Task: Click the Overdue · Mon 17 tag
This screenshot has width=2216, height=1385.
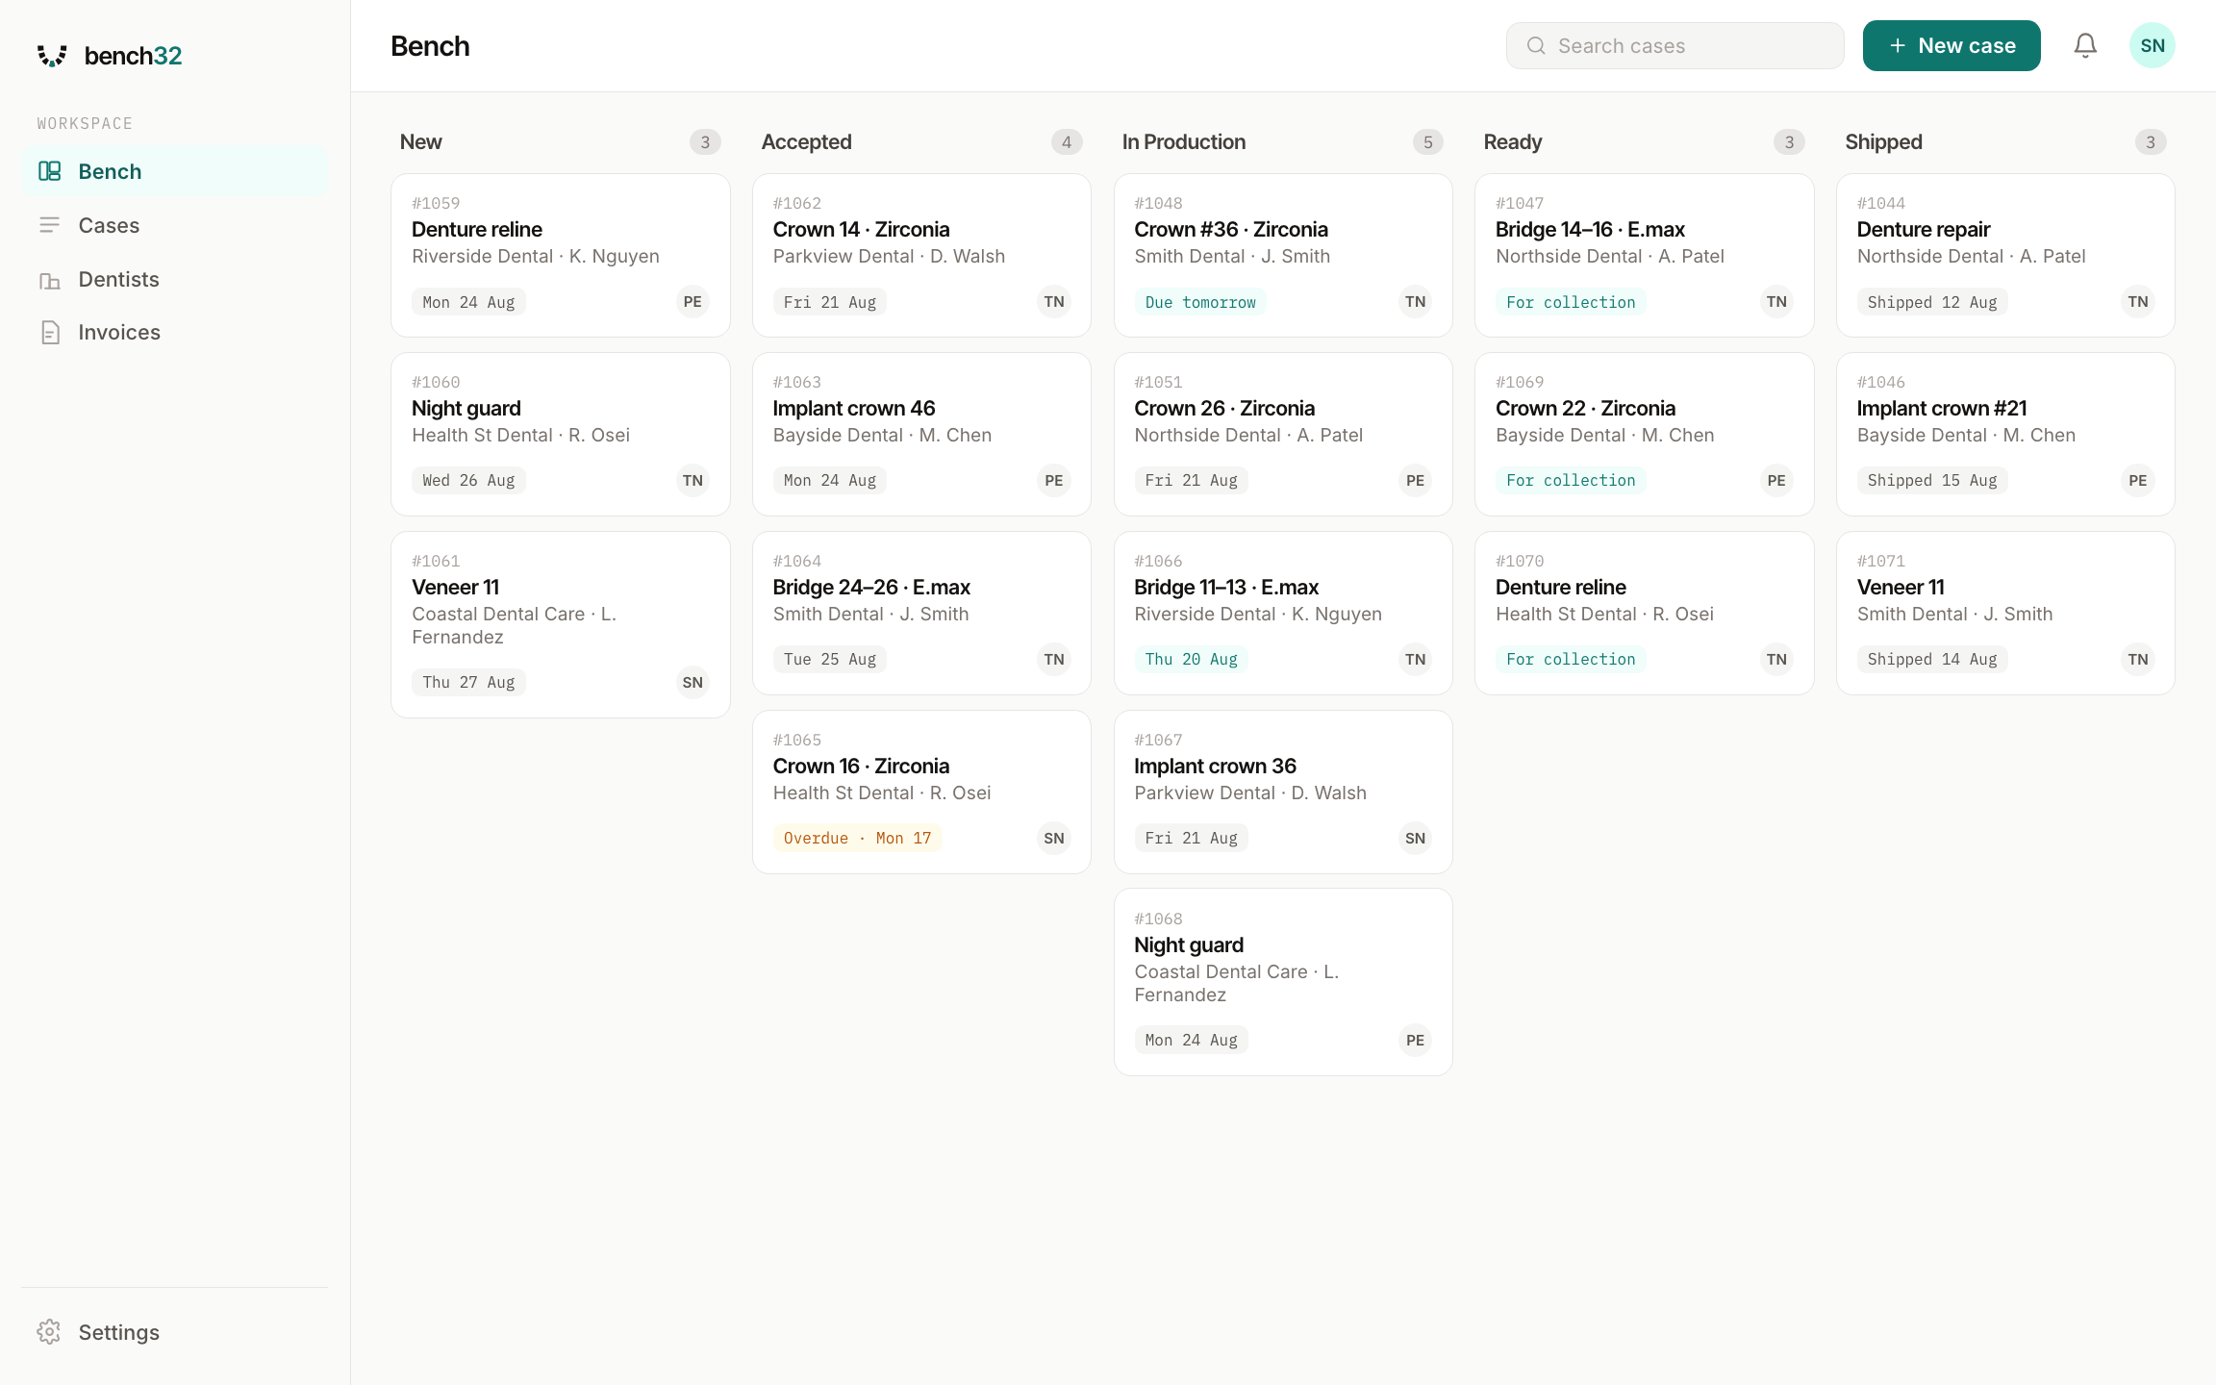Action: (x=857, y=838)
